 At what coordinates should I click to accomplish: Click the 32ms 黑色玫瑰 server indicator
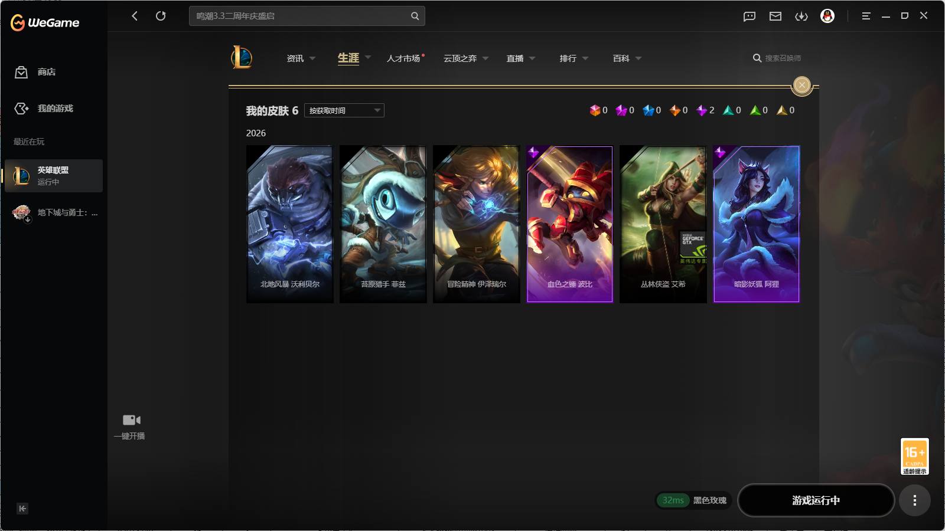[x=693, y=500]
